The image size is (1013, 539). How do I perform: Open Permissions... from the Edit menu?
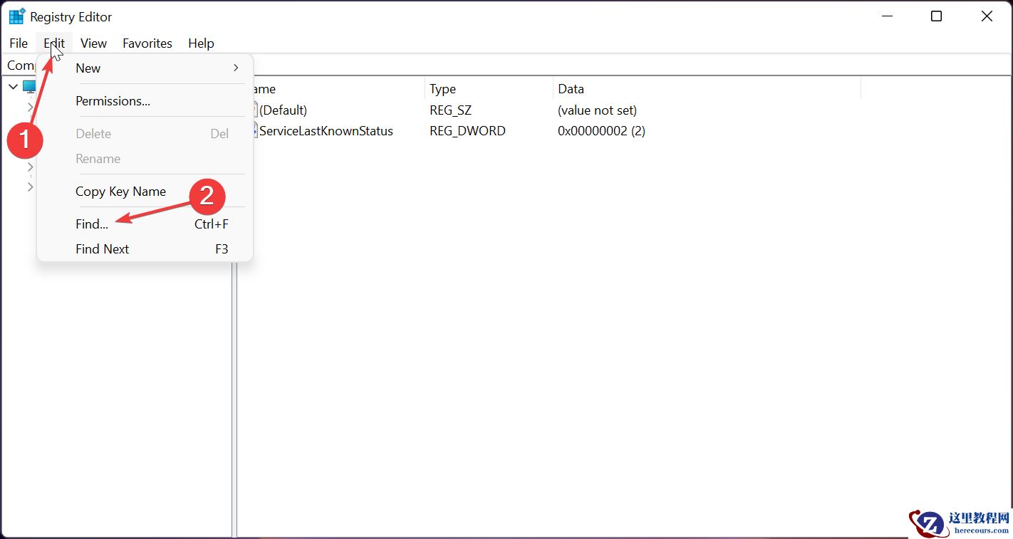[113, 100]
